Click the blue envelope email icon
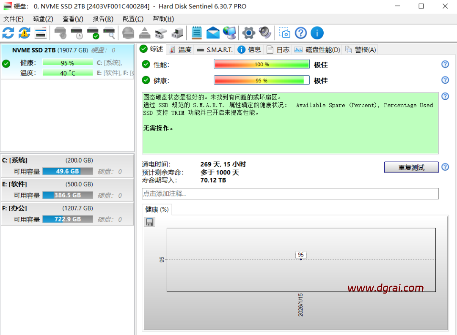Screen dimensions: 457x335 [x=213, y=33]
